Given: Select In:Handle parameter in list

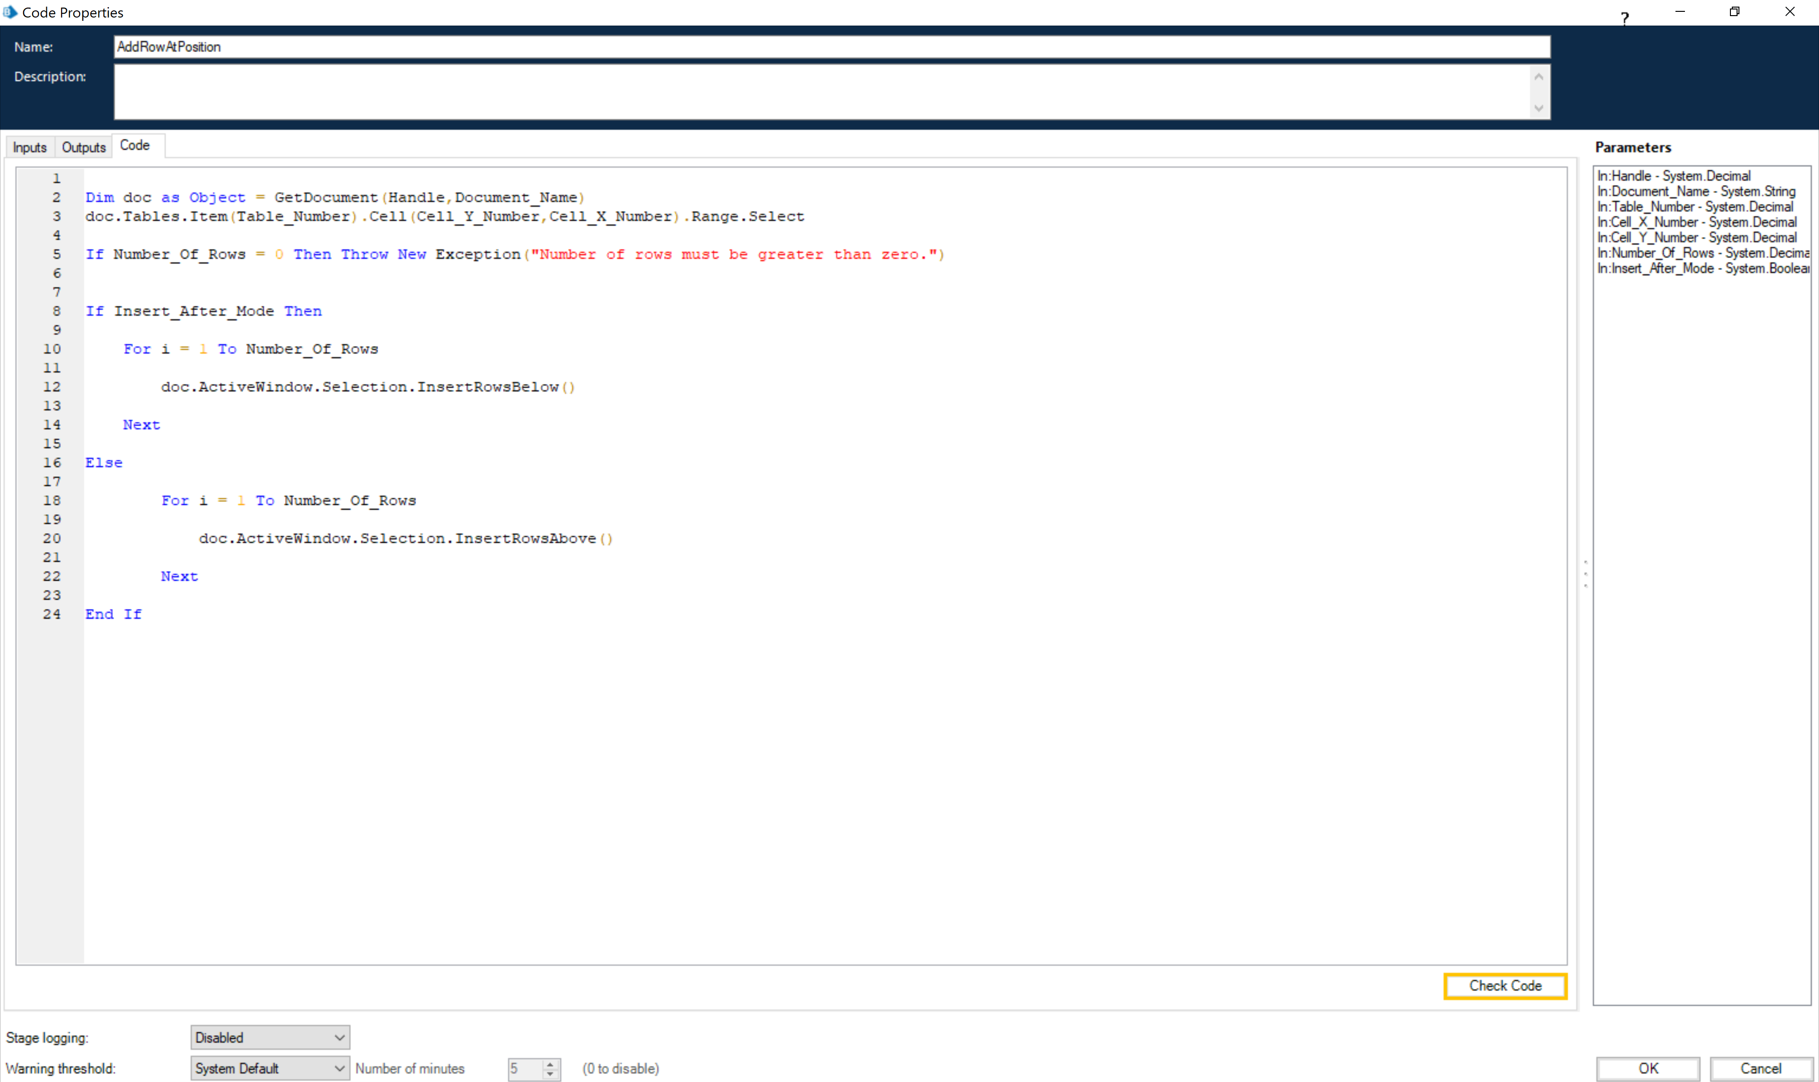Looking at the screenshot, I should point(1673,176).
